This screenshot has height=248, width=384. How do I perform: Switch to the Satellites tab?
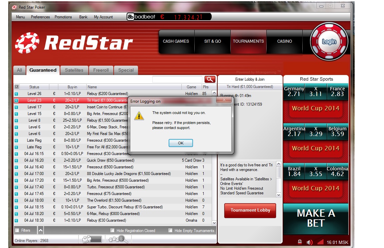pyautogui.click(x=74, y=70)
